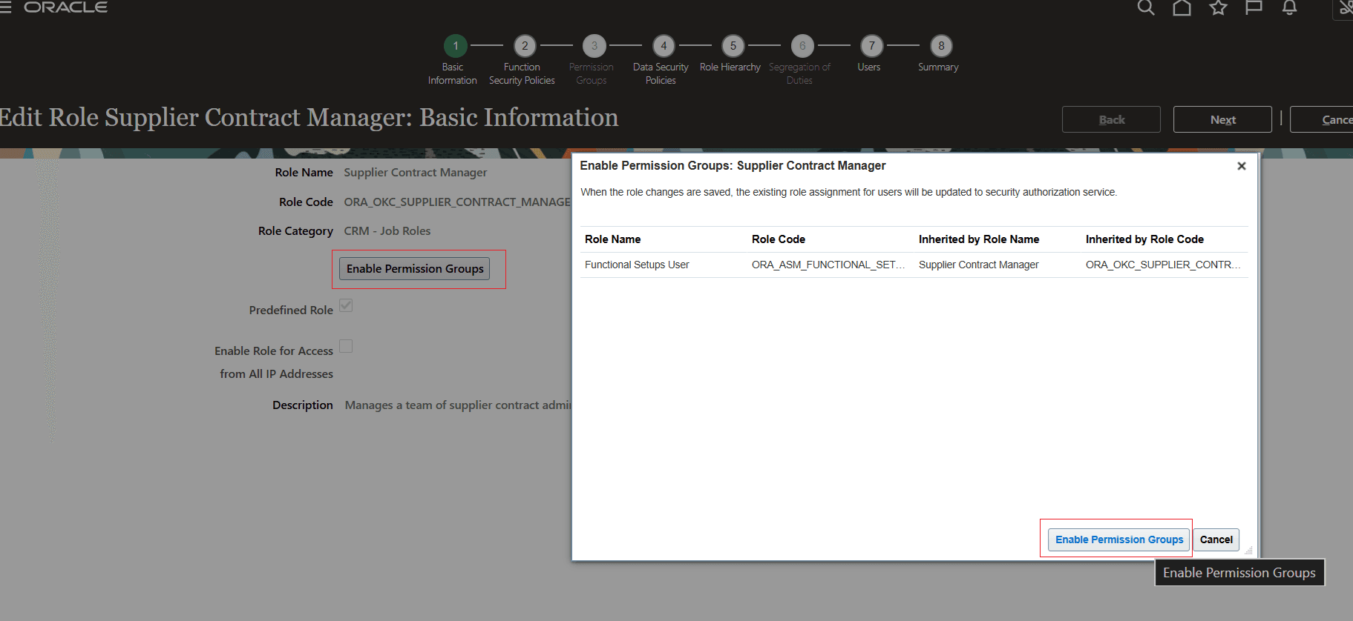Click Cancel in the dialog

pyautogui.click(x=1216, y=539)
